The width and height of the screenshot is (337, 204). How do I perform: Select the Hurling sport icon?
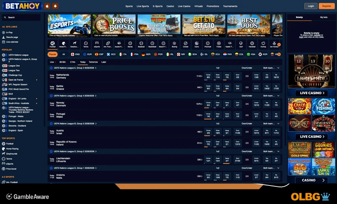263,45
